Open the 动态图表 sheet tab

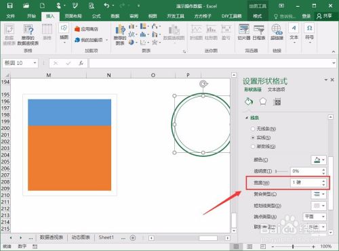(81, 237)
